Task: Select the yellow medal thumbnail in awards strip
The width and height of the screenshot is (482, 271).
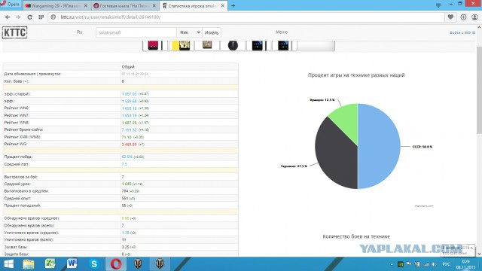Action: [x=181, y=45]
